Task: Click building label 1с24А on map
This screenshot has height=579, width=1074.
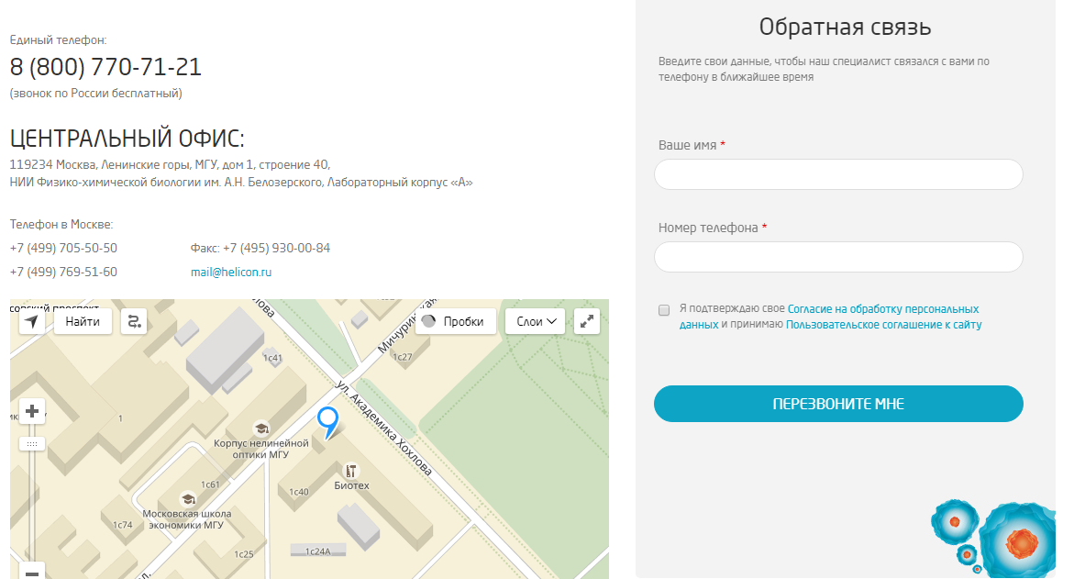Action: 318,551
